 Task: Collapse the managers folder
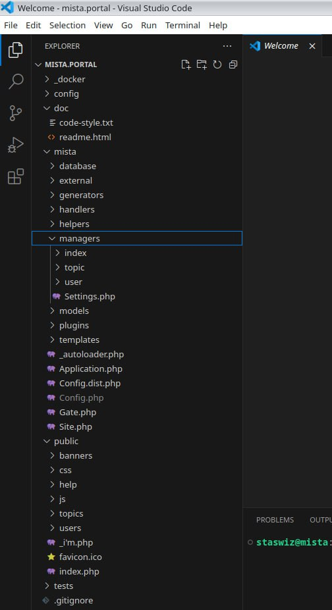point(137,238)
